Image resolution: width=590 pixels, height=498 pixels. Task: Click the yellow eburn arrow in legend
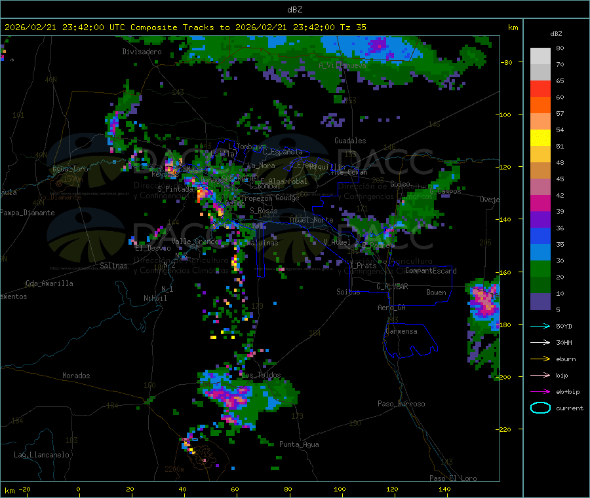coord(540,359)
